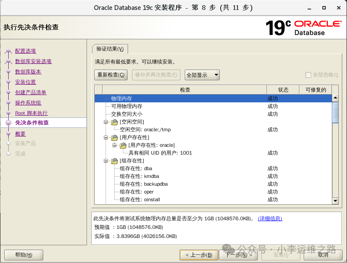
Task: Collapse the [用户存在性: oracle] subnode
Action: click(114, 145)
